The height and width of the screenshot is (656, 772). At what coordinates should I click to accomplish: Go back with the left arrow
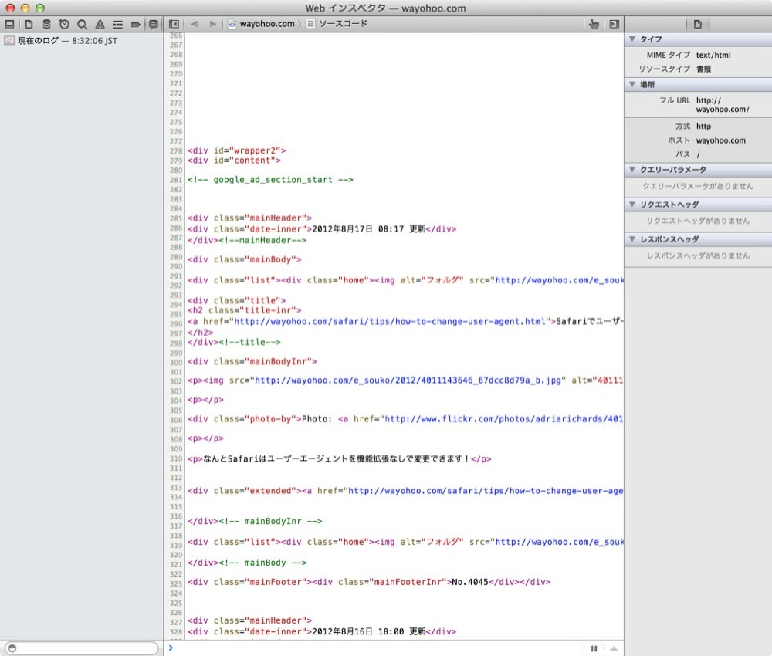(x=195, y=24)
